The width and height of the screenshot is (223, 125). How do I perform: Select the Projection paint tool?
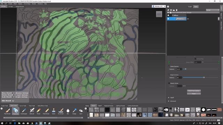pos(15,111)
